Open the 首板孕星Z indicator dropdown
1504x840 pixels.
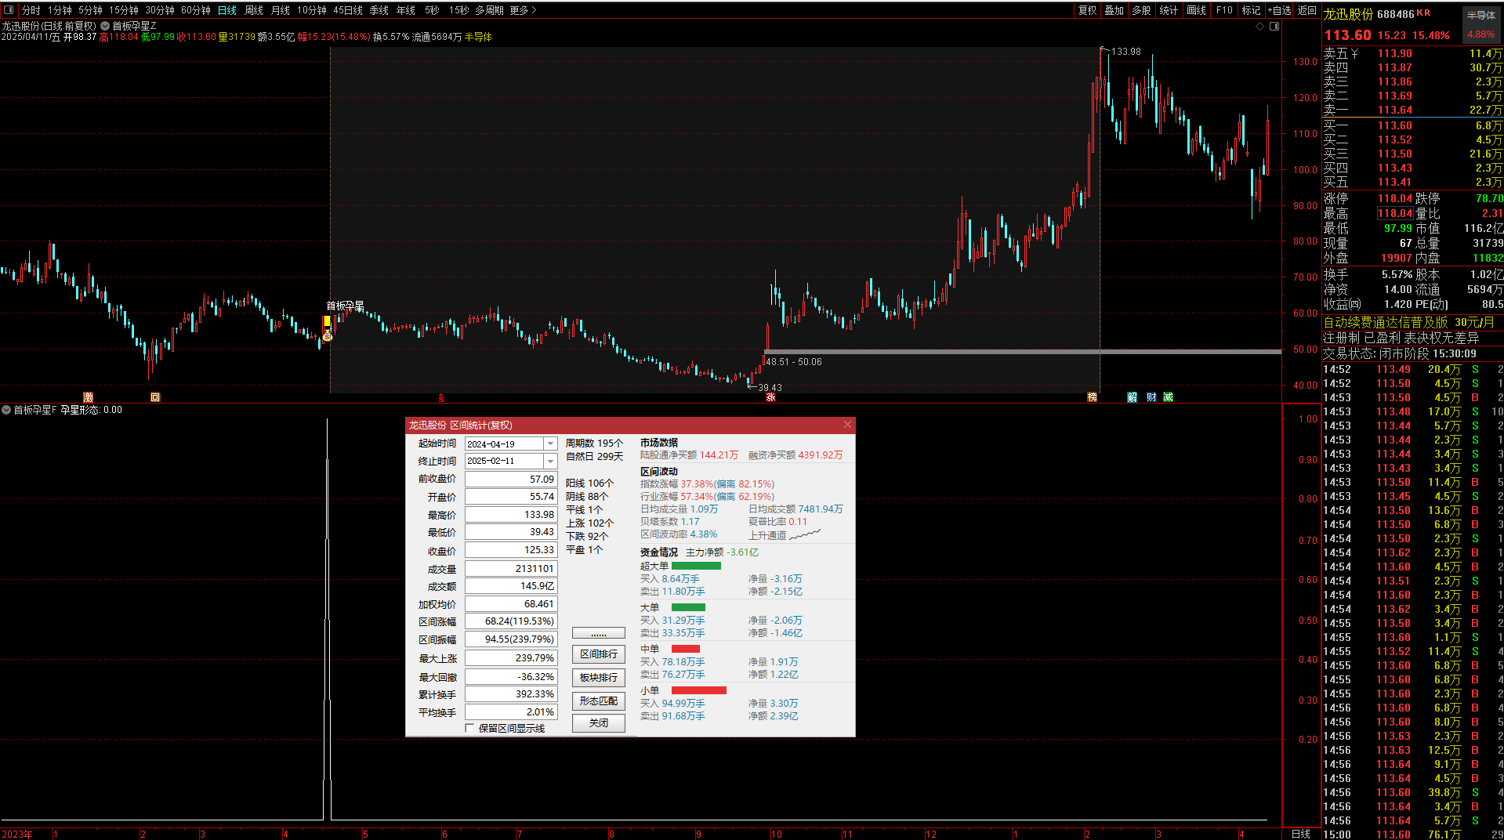pos(105,26)
